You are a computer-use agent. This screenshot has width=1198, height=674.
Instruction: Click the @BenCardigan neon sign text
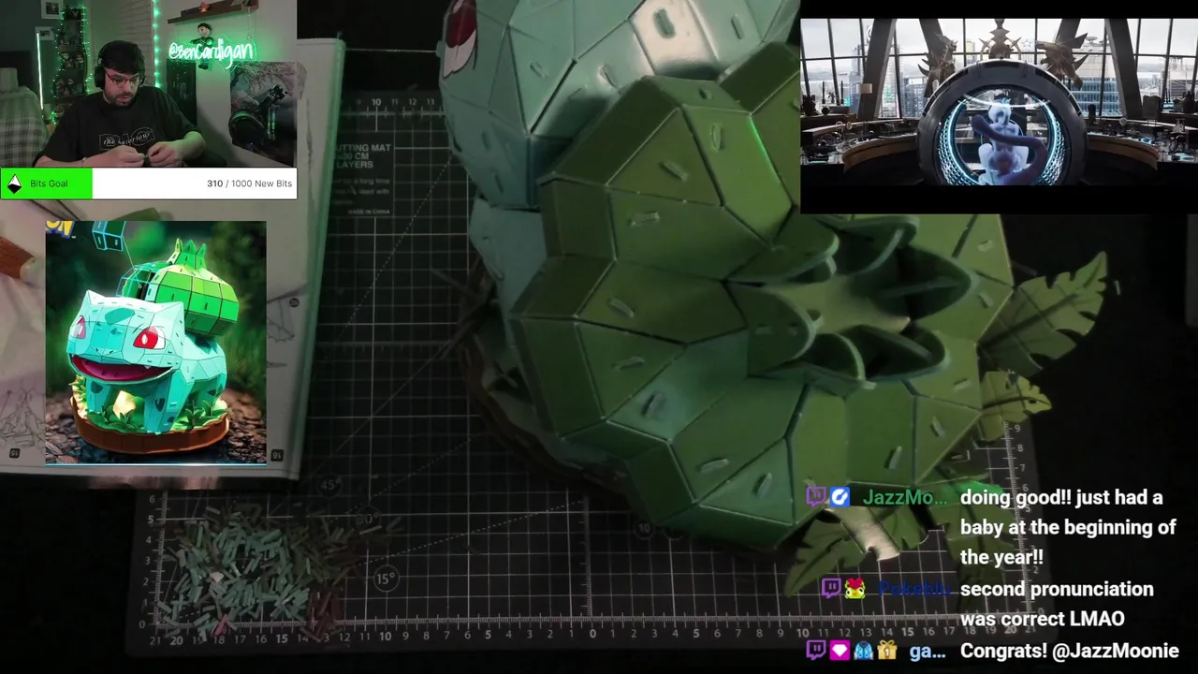[x=211, y=51]
